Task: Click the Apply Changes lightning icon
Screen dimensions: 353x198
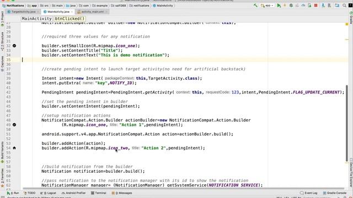Action: 285,5
